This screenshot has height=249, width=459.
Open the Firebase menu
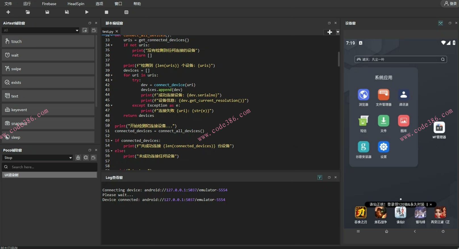[49, 4]
